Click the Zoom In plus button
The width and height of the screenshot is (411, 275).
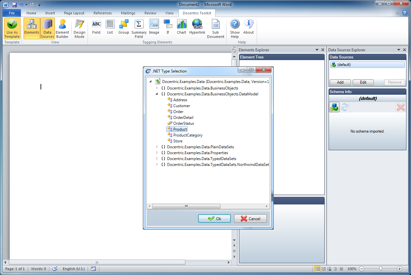click(x=400, y=269)
